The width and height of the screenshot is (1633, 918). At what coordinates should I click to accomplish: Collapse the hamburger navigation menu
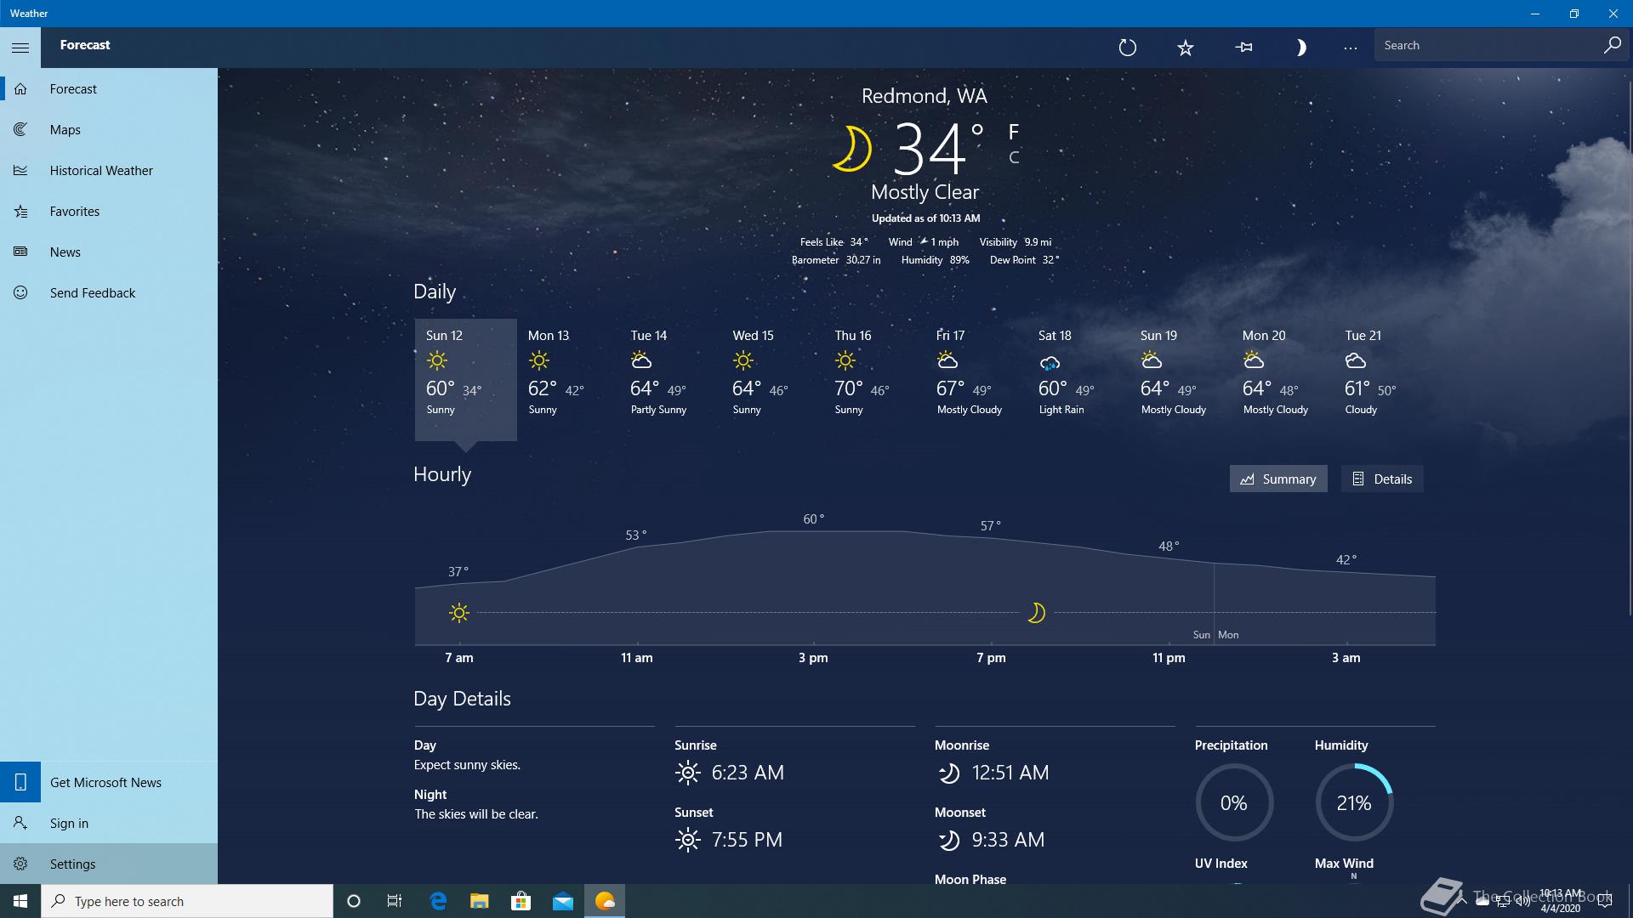tap(20, 48)
